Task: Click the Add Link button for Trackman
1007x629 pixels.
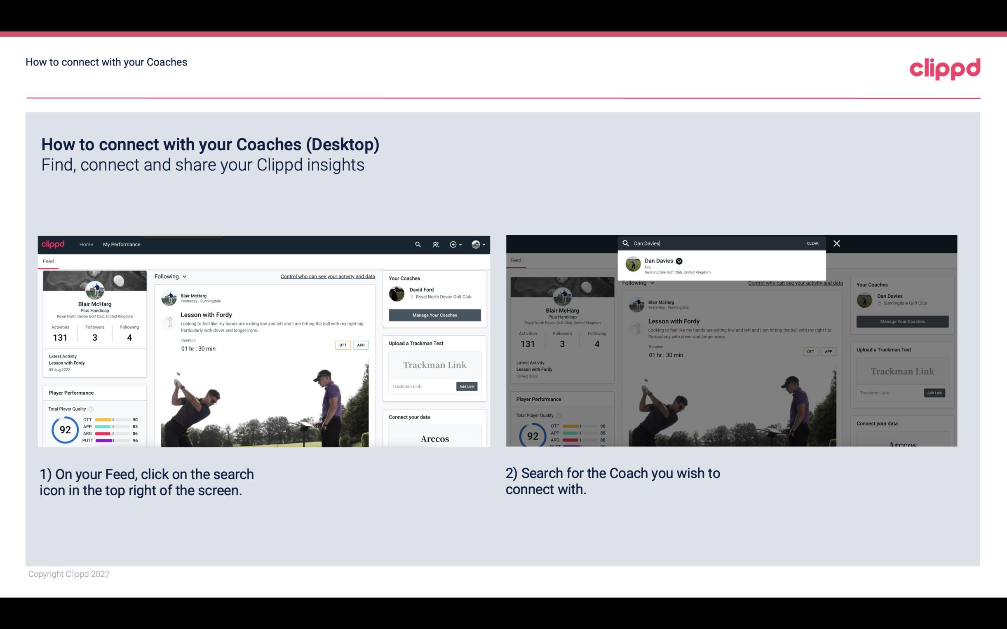Action: click(x=466, y=386)
